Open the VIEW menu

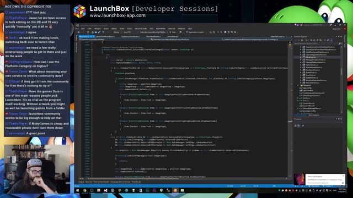pyautogui.click(x=89, y=29)
